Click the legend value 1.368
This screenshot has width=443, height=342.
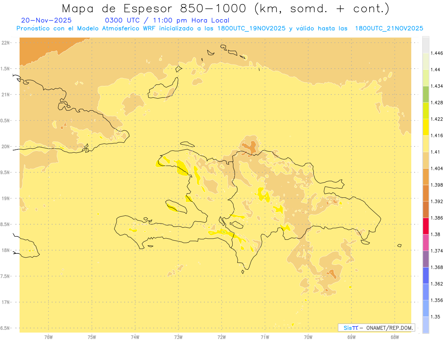click(437, 267)
